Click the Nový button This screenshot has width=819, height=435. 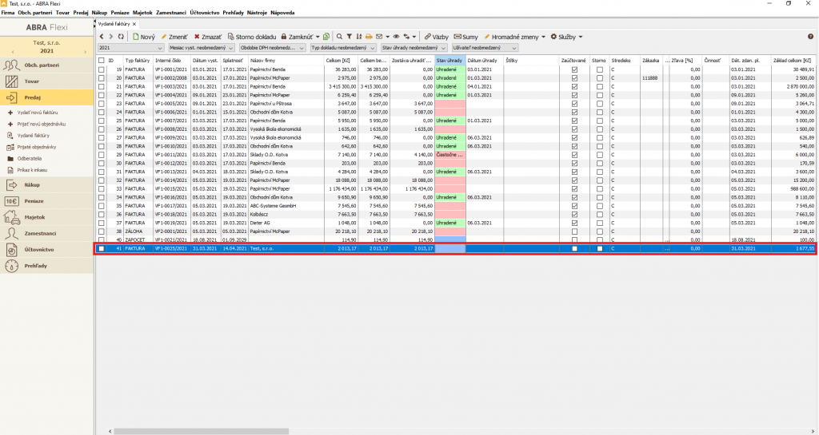(x=144, y=37)
